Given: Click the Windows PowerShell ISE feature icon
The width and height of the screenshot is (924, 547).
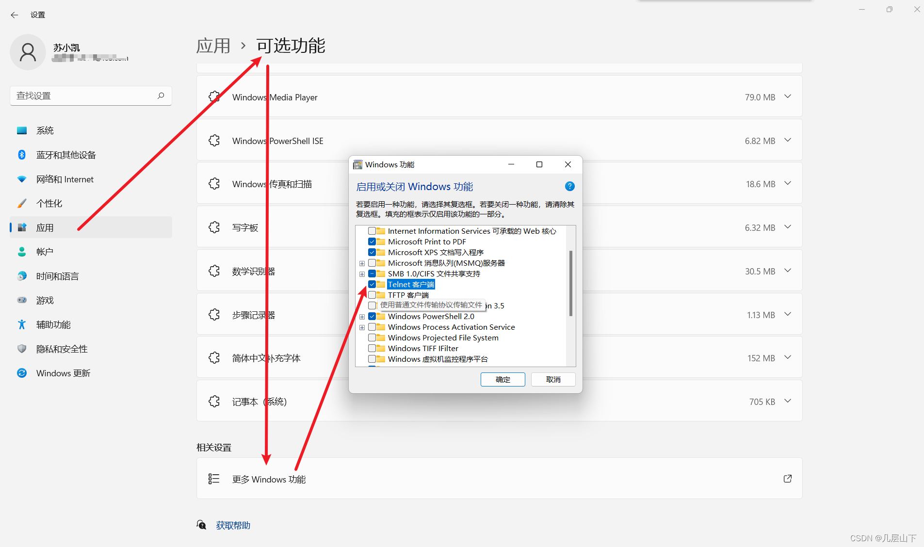Looking at the screenshot, I should 214,141.
